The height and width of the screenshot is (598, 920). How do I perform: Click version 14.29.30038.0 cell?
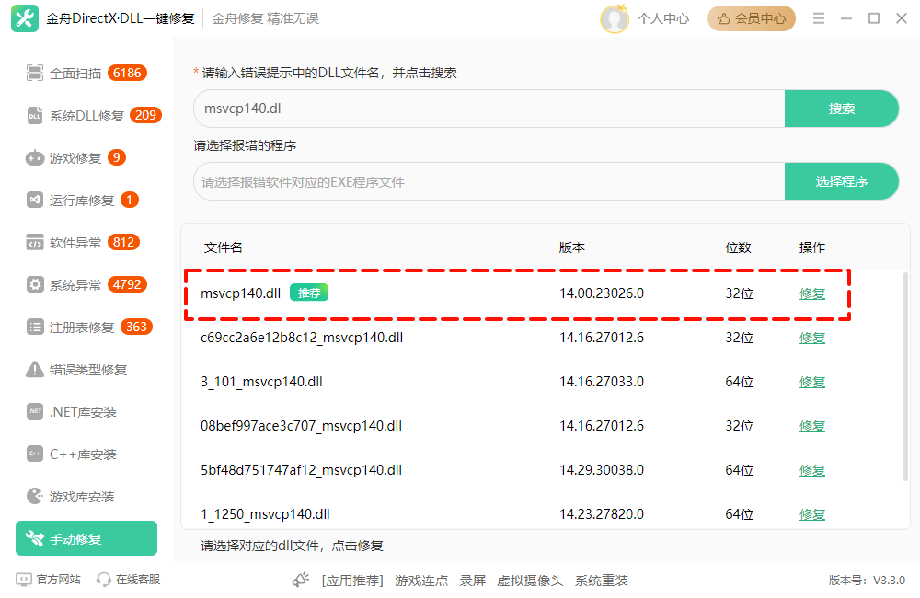602,469
